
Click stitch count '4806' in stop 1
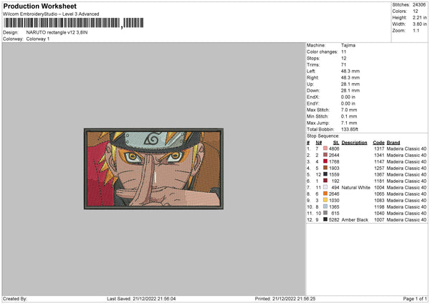point(334,148)
